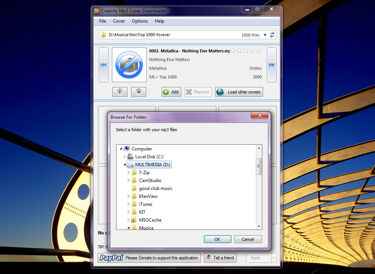
Task: Open the Help menu
Action: (159, 21)
